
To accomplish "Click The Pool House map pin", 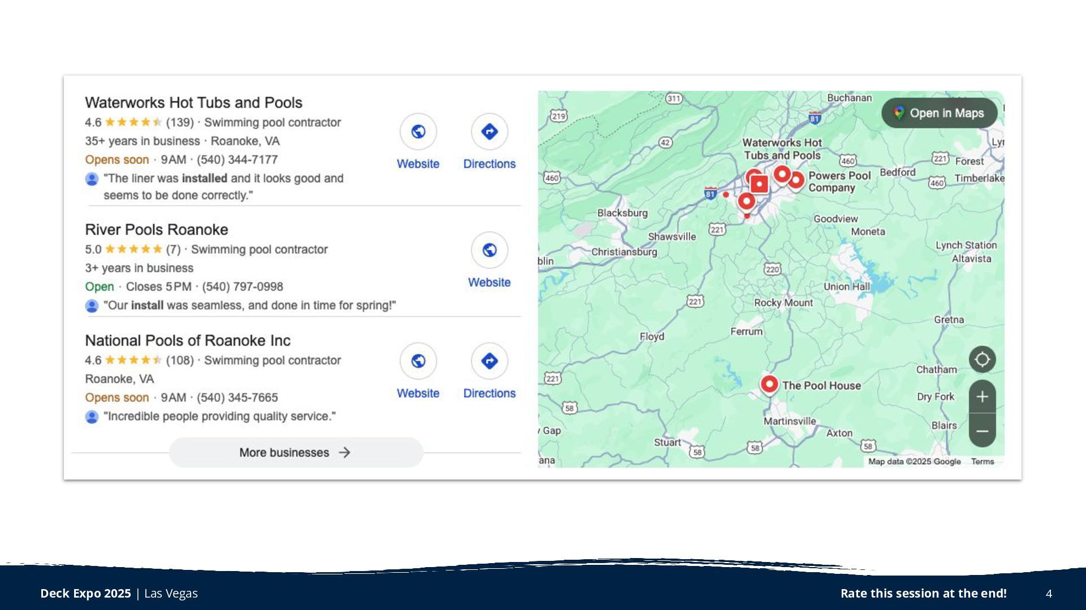I will point(769,385).
